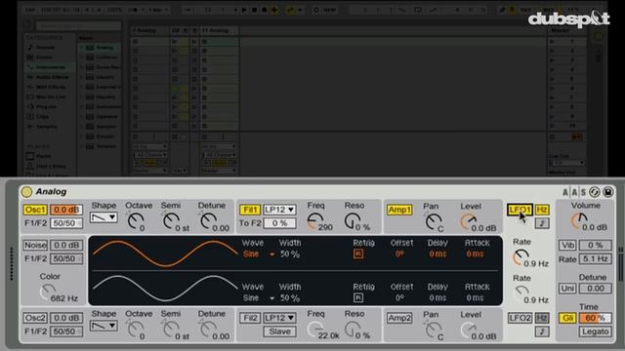625x351 pixels.
Task: Click LFO1 Offset 0° value
Action: click(x=399, y=253)
